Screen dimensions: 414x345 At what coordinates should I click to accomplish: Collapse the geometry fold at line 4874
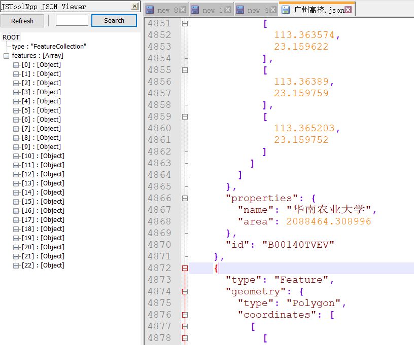click(185, 291)
